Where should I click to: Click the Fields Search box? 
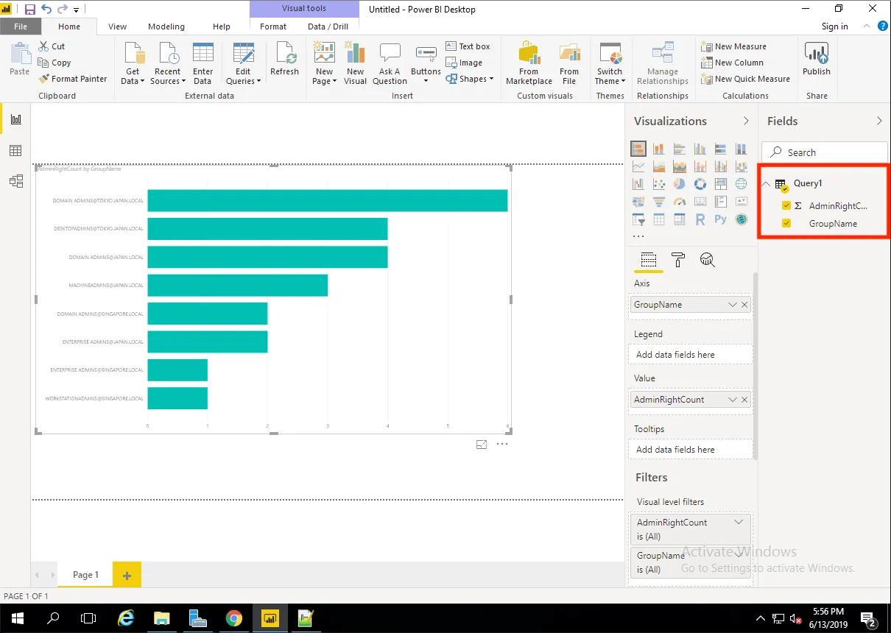pos(825,152)
